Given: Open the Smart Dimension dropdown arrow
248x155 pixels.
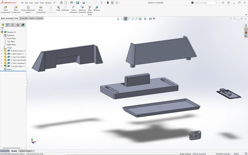Looking at the screenshot, I should click(74, 15).
